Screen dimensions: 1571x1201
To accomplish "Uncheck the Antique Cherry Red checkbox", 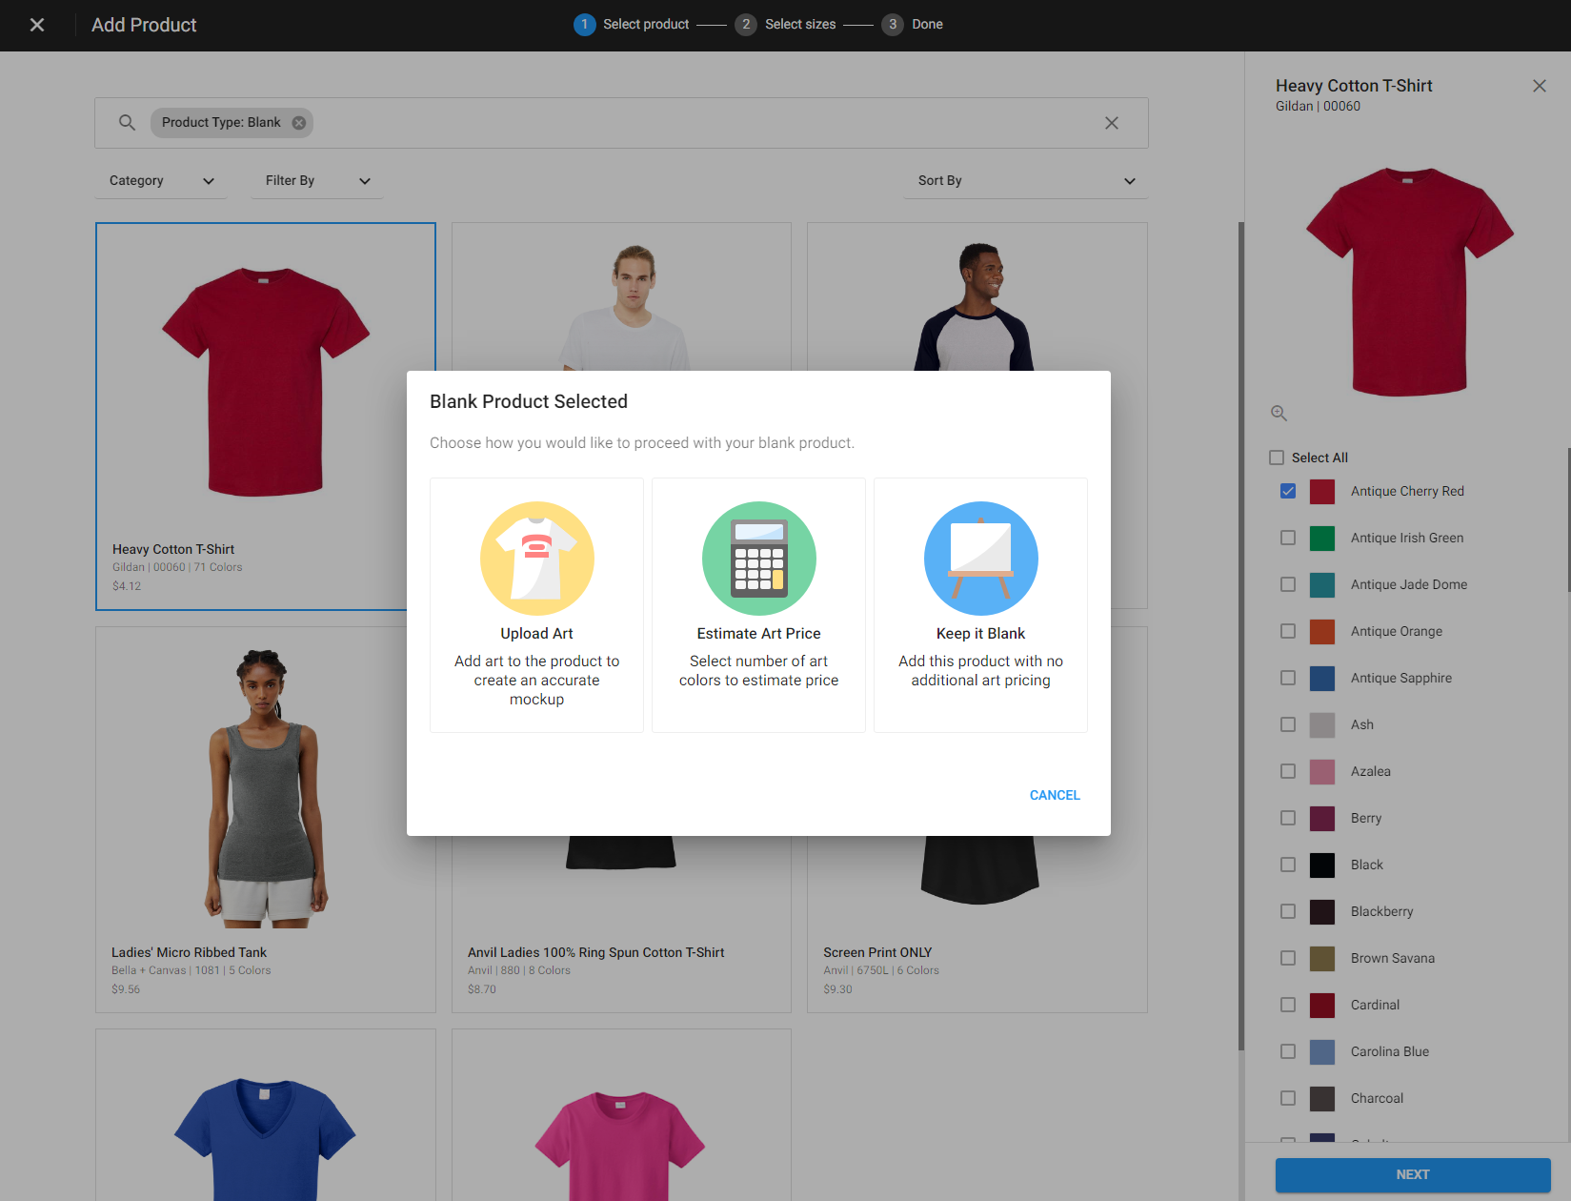I will [1288, 491].
